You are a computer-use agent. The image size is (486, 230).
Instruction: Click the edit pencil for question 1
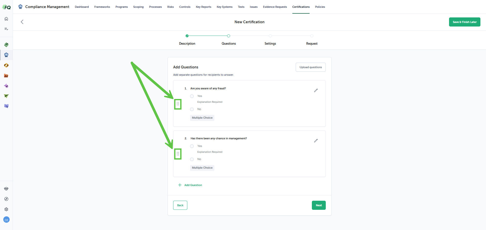pyautogui.click(x=316, y=90)
